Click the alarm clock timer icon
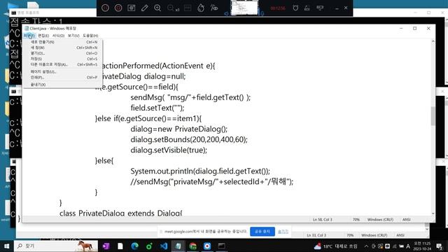Screen dimensions: 448x252 tap(295, 8)
